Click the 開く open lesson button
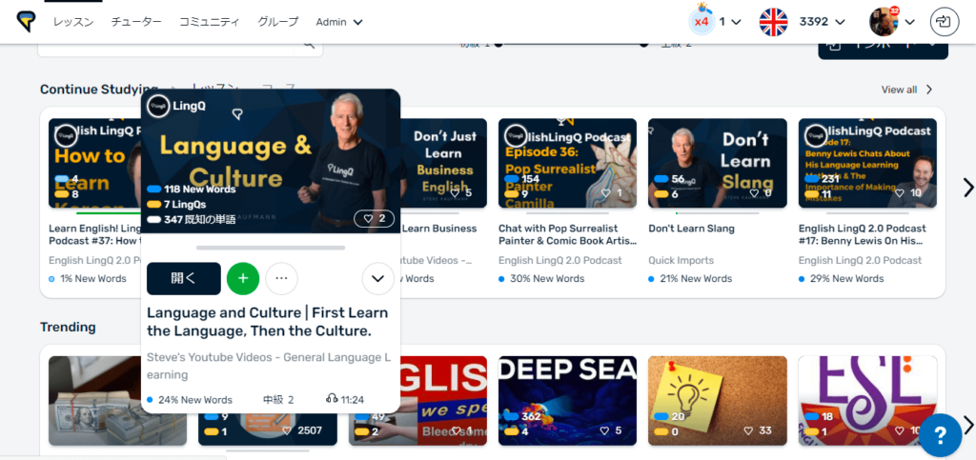The width and height of the screenshot is (976, 460). pos(184,278)
